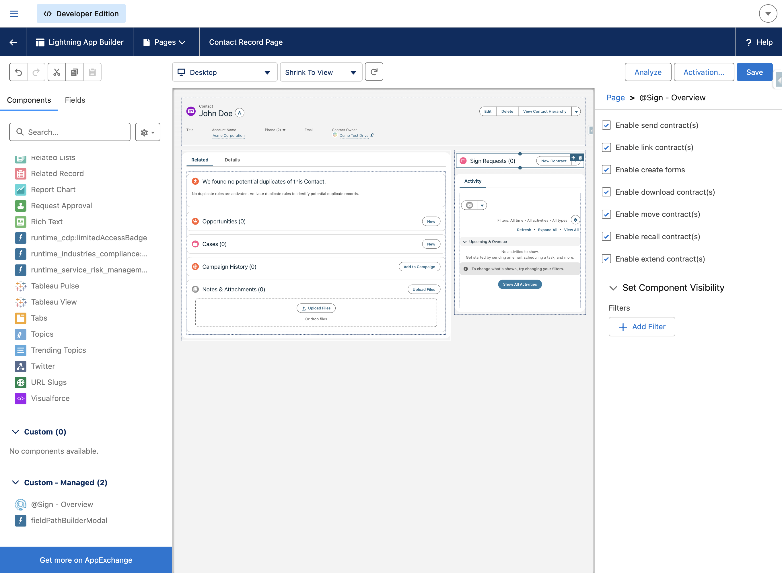Disable Enable recall contract(s) option
The image size is (782, 573).
click(x=606, y=237)
